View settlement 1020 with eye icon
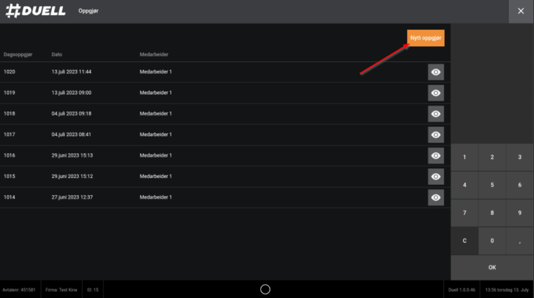The height and width of the screenshot is (298, 534). (435, 72)
